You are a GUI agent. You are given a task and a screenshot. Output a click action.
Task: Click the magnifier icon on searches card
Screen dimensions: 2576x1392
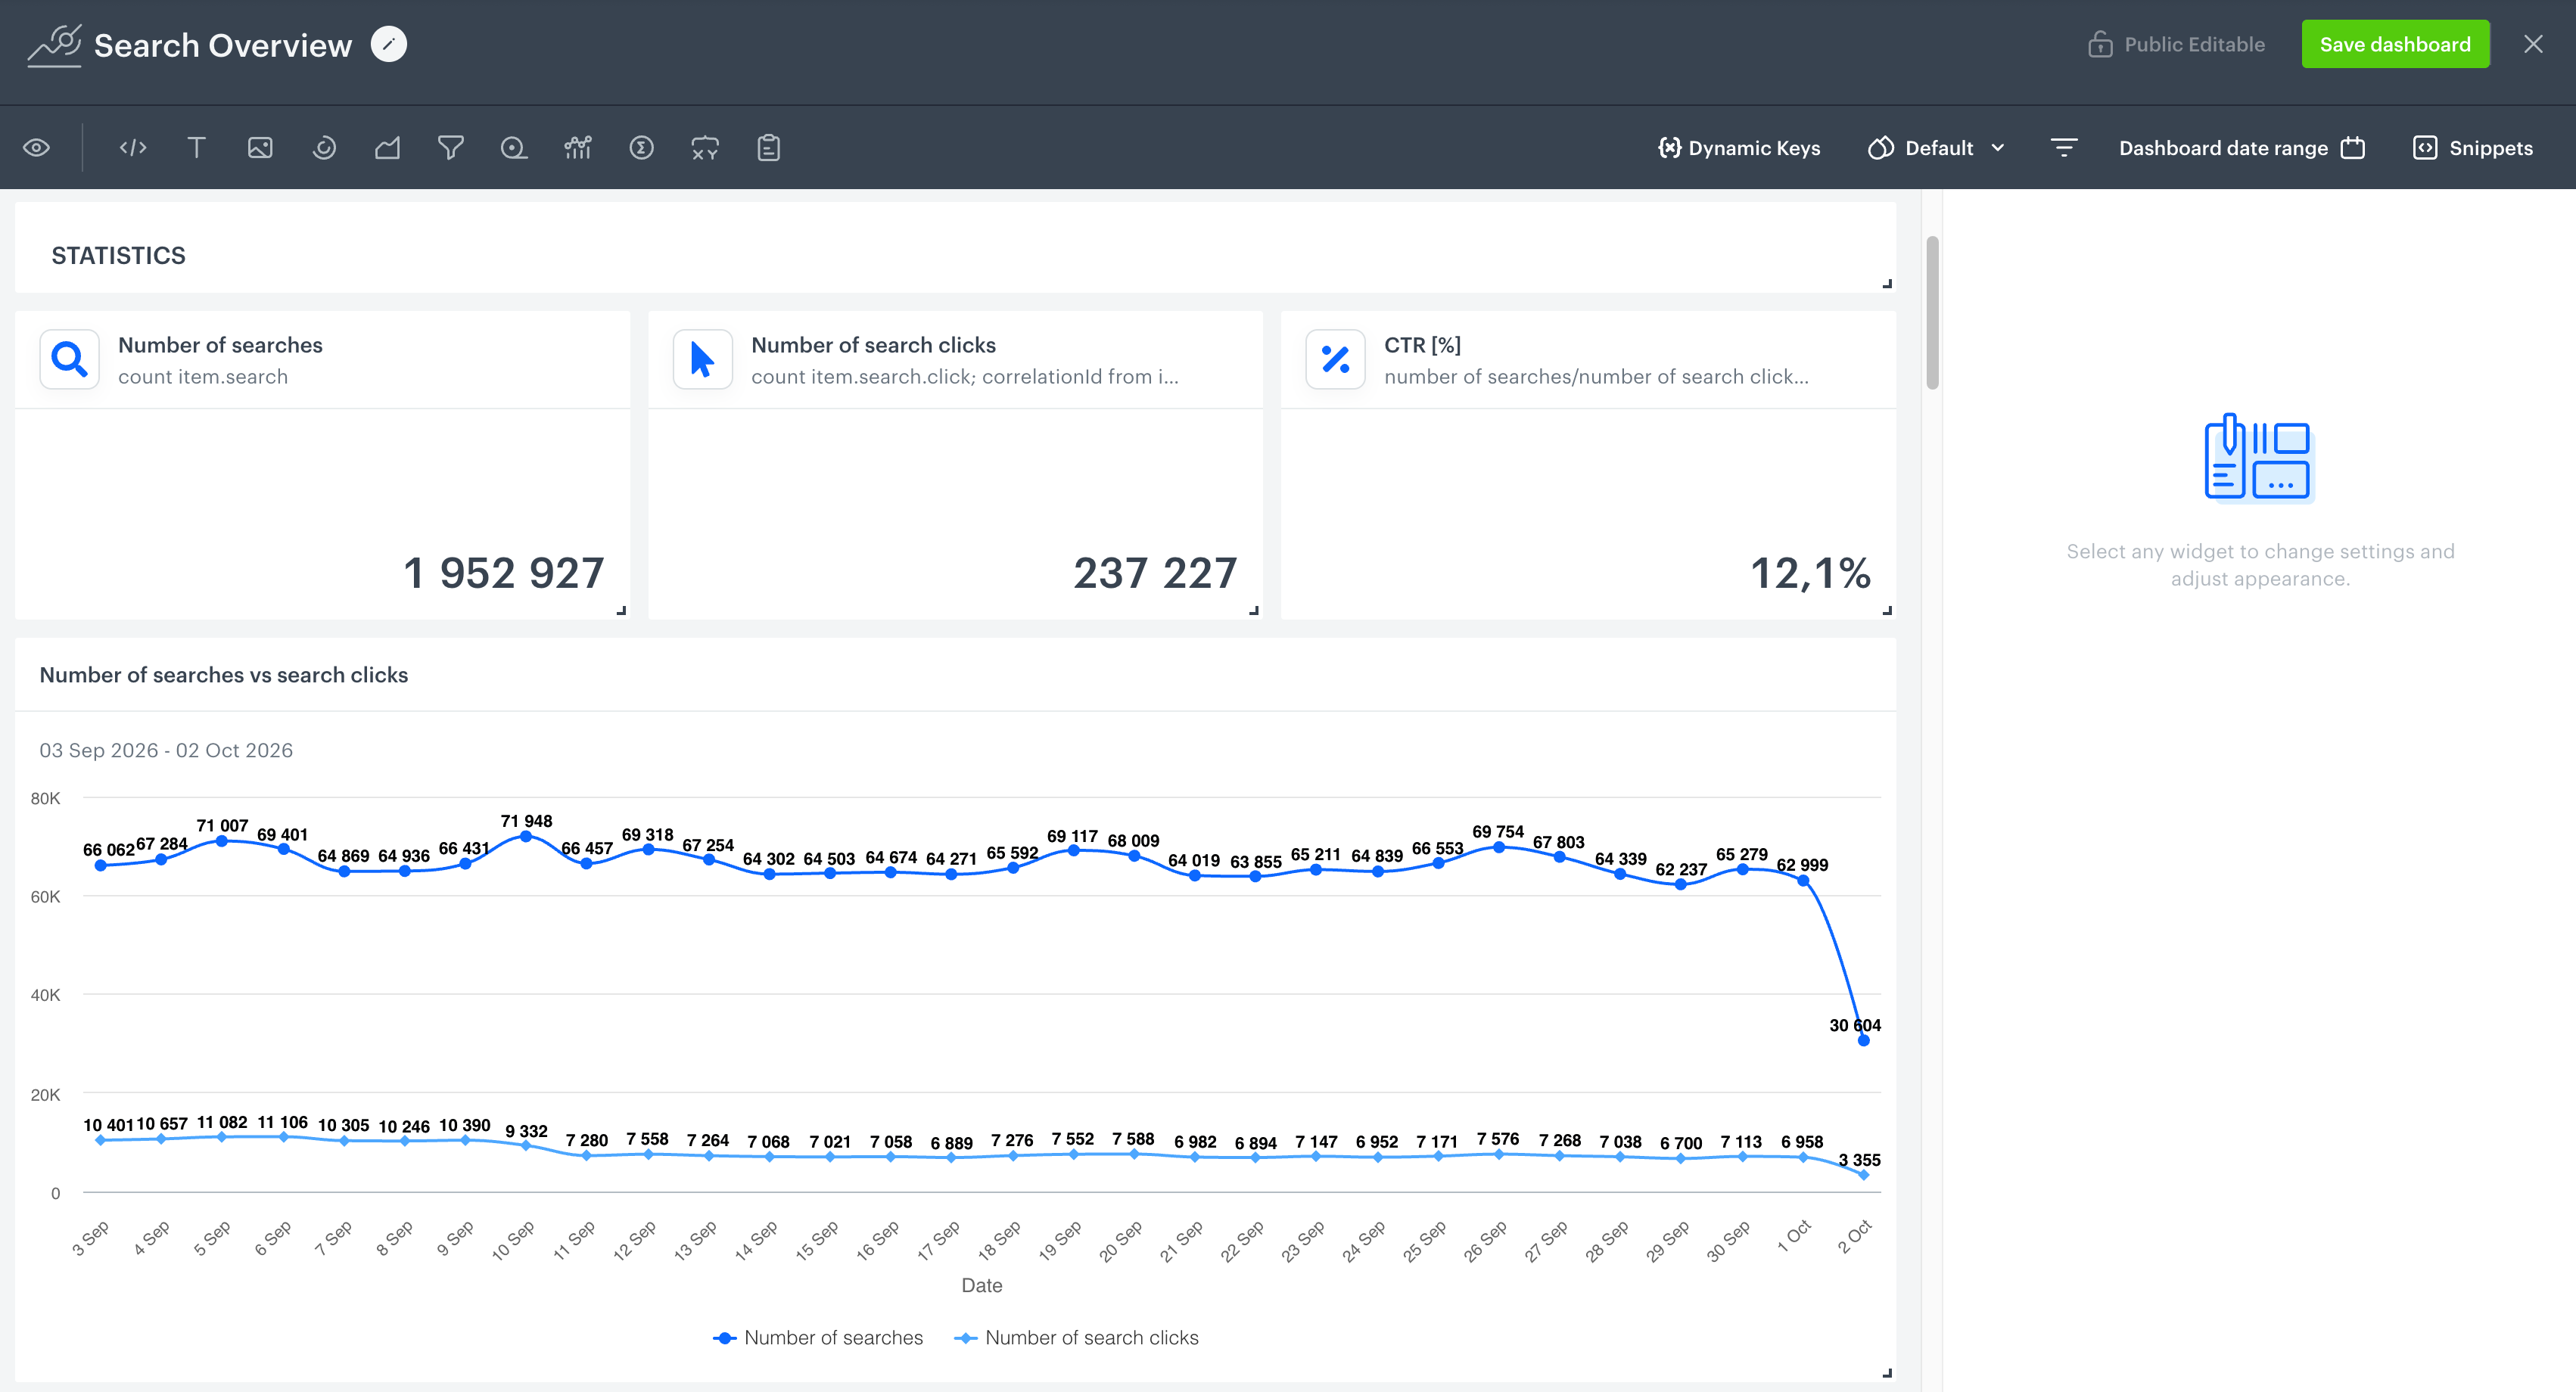click(x=70, y=359)
